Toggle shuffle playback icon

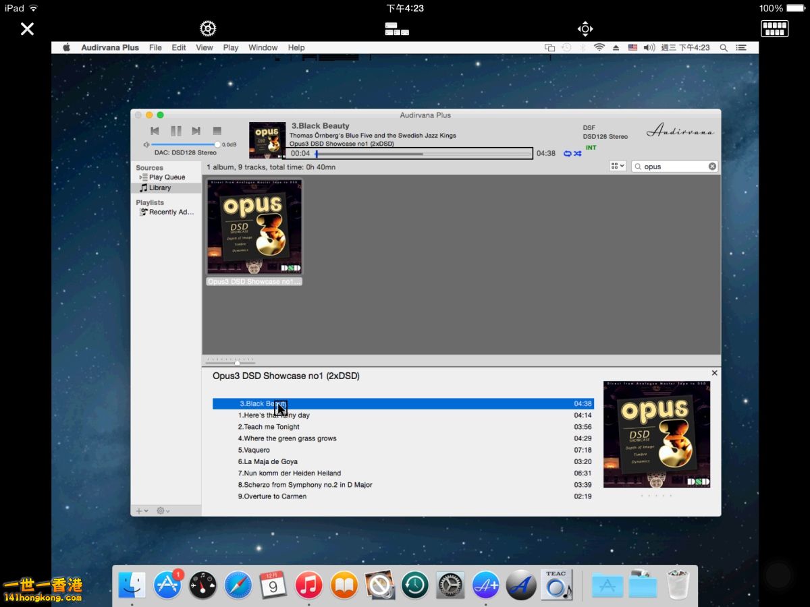pos(578,154)
